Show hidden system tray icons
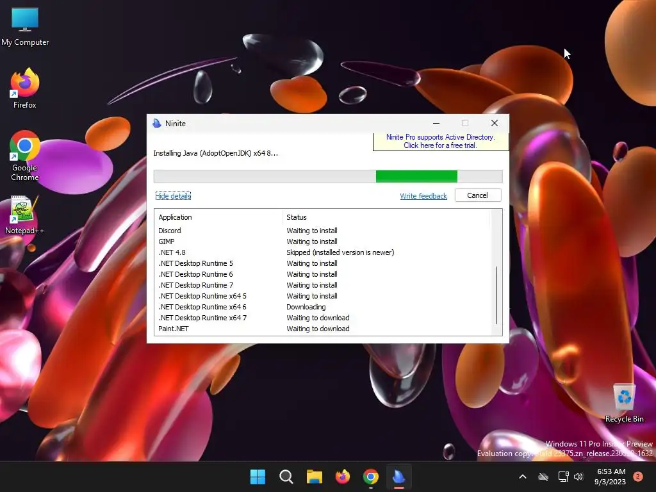The height and width of the screenshot is (492, 656). coord(523,477)
